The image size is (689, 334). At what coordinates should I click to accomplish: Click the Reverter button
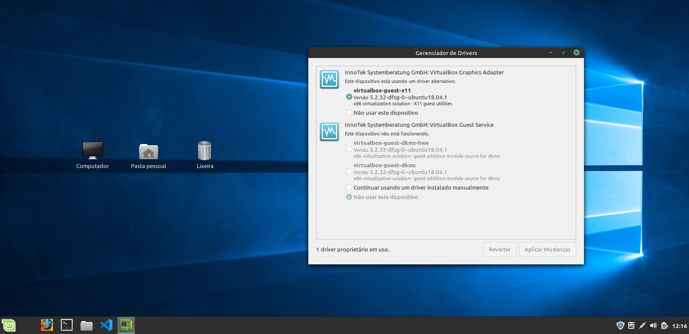(500, 249)
